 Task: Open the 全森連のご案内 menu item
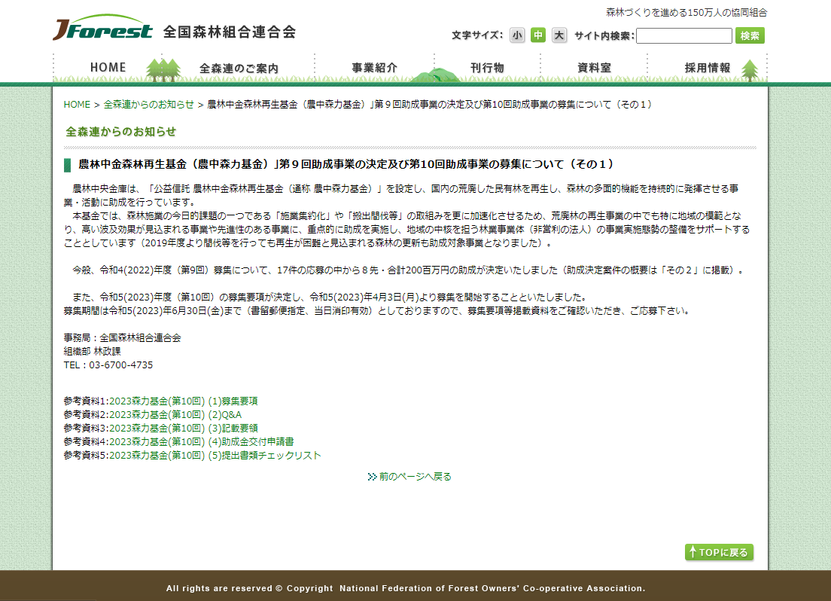[239, 69]
